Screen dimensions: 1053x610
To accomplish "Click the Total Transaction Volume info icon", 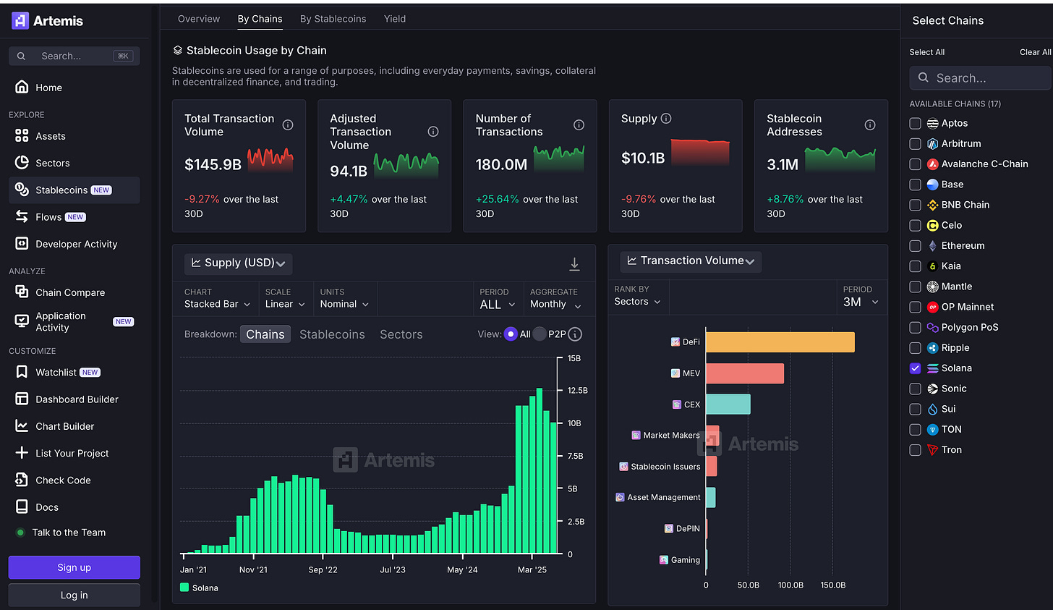I will click(x=288, y=125).
